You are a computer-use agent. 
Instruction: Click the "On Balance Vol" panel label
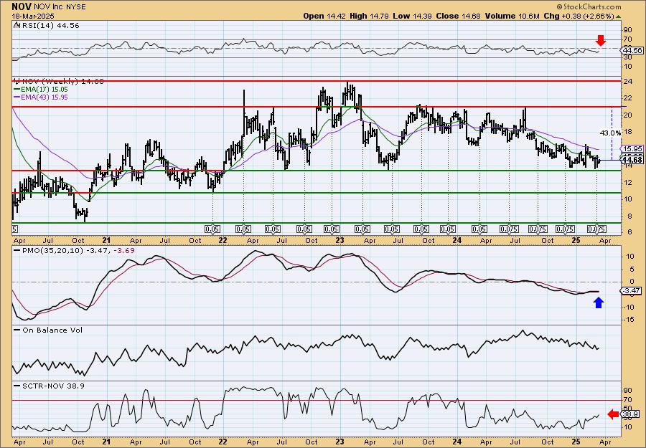pyautogui.click(x=52, y=330)
